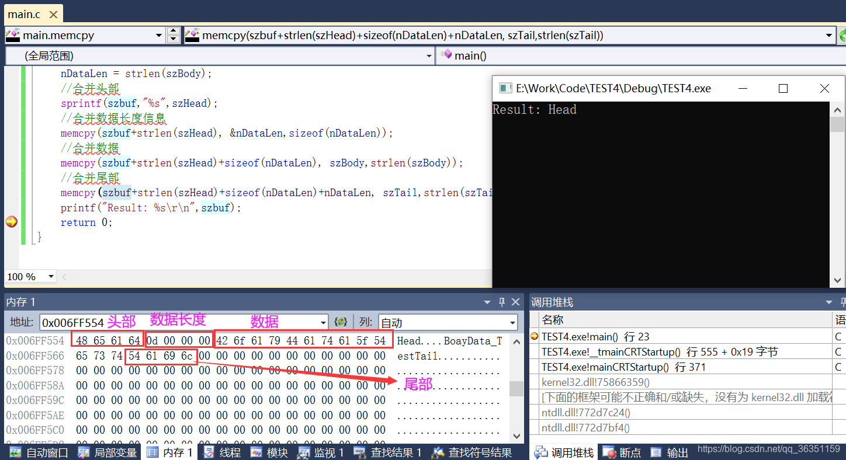
Task: Maximize the TEST4.exe console window
Action: point(783,88)
